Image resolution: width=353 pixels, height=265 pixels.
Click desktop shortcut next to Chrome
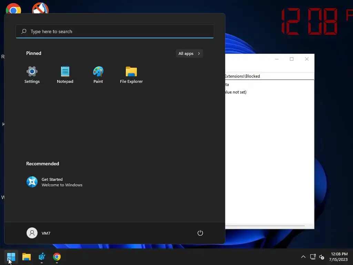(x=40, y=8)
